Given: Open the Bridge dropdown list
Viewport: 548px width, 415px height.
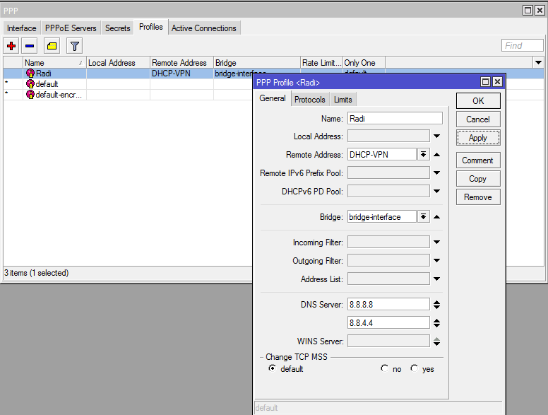Looking at the screenshot, I should coord(423,217).
